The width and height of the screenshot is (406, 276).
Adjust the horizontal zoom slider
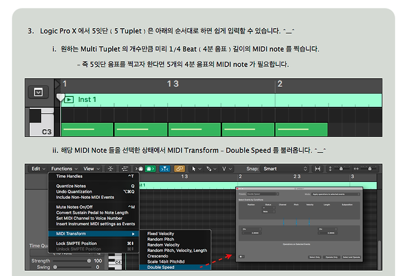point(370,168)
